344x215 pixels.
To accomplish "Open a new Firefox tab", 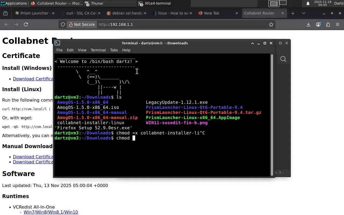I will (293, 13).
